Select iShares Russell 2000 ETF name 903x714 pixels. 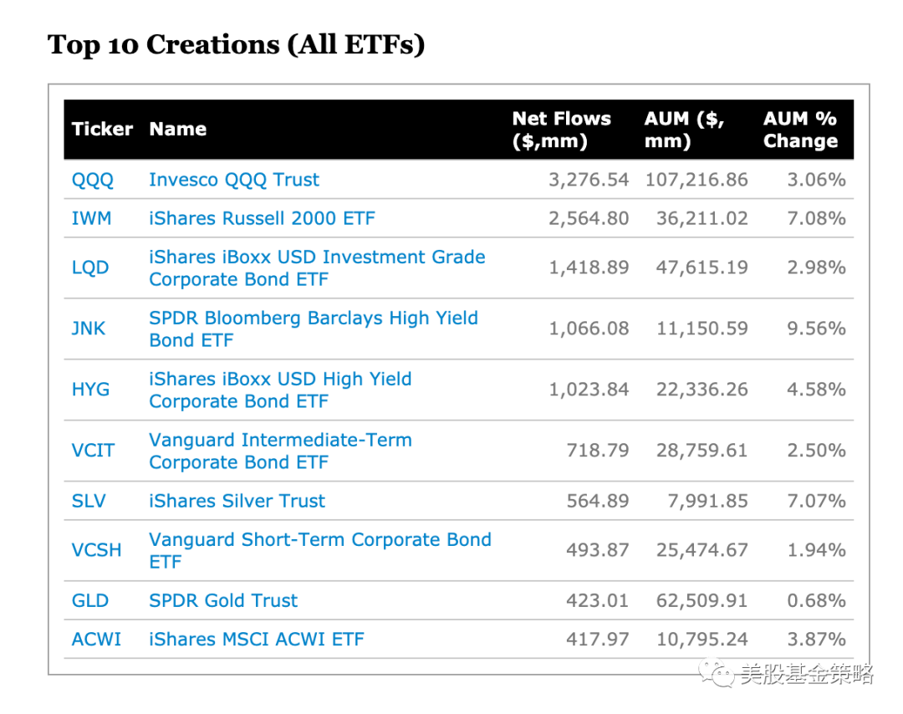[262, 219]
